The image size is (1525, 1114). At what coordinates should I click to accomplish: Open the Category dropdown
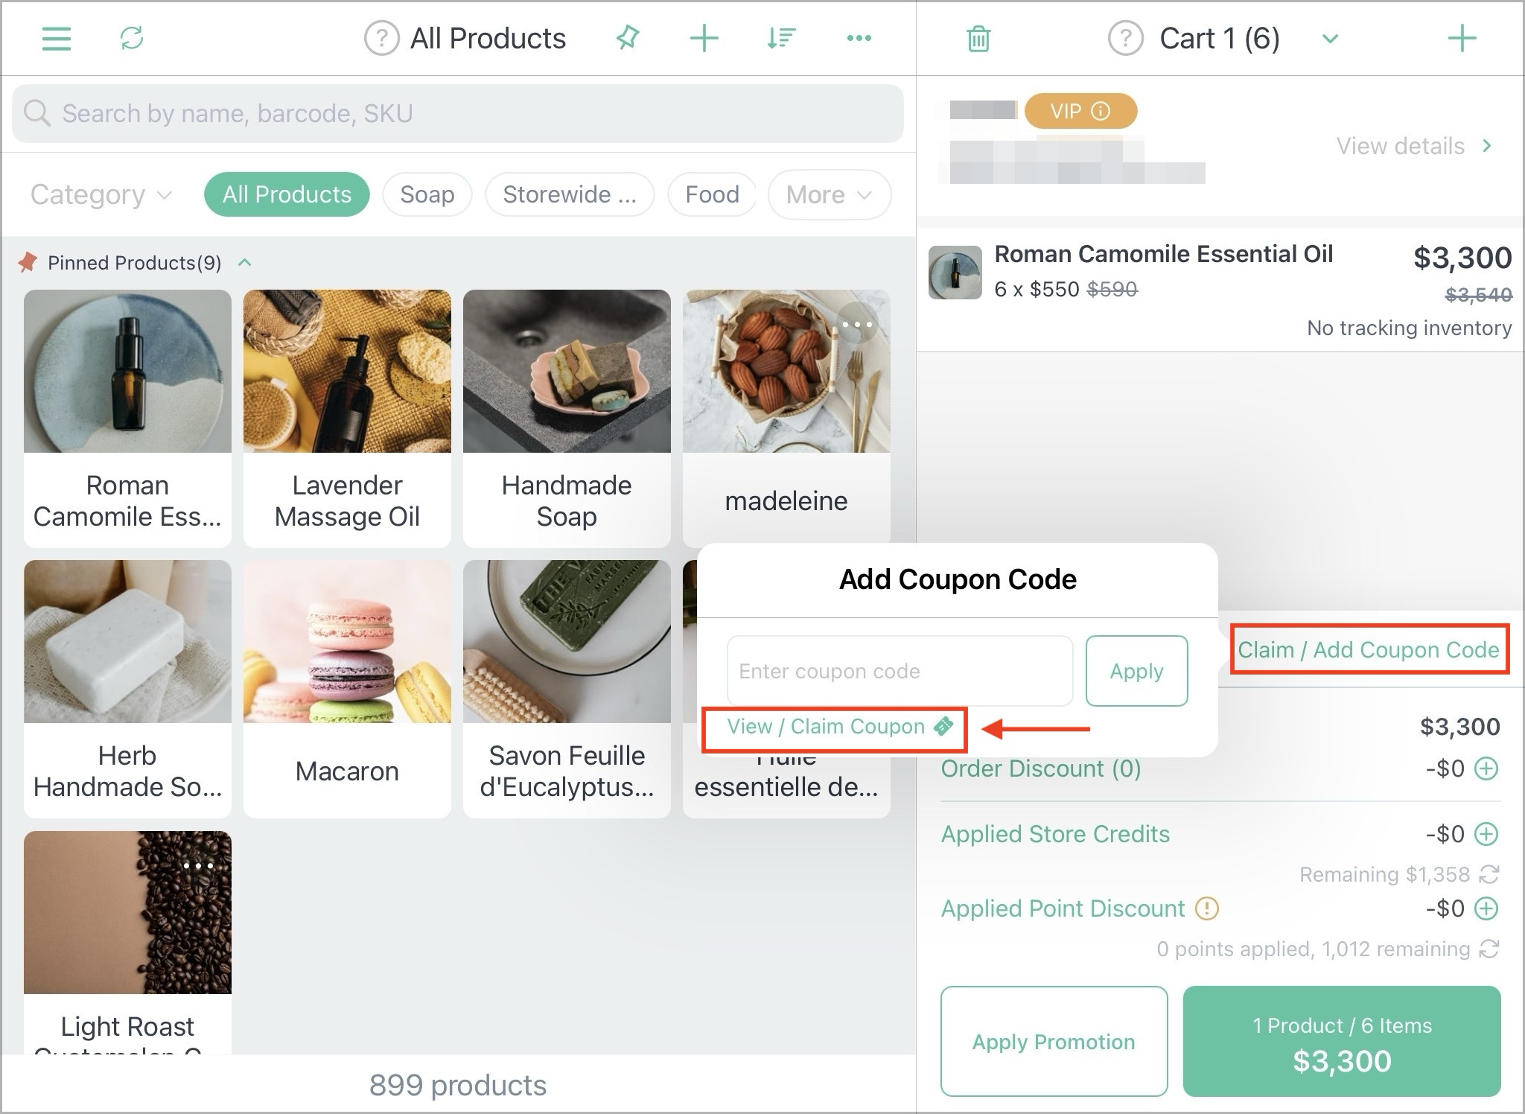(x=101, y=194)
